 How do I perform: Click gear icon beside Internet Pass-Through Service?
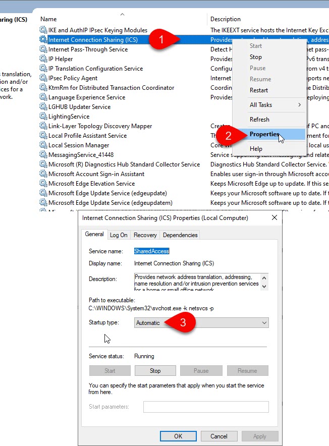[x=43, y=49]
